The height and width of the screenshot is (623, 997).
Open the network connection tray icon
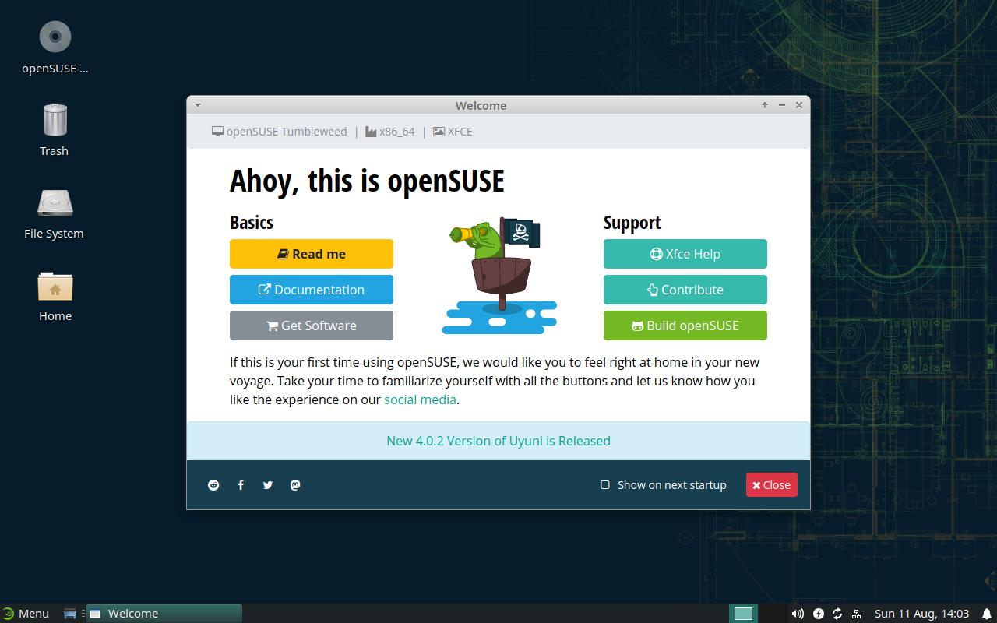pyautogui.click(x=857, y=614)
